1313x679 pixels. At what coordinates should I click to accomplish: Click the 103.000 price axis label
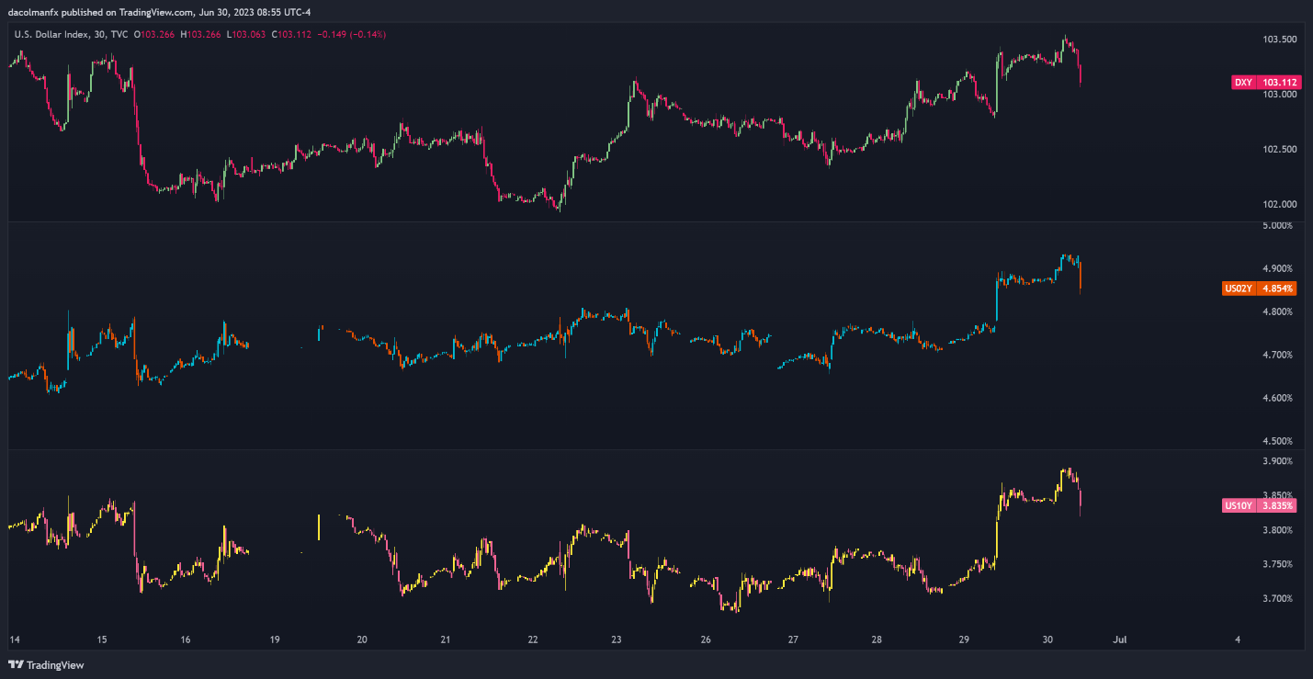click(1279, 95)
